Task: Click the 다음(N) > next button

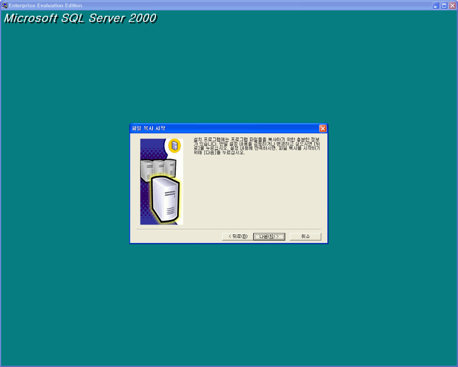Action: [x=269, y=237]
